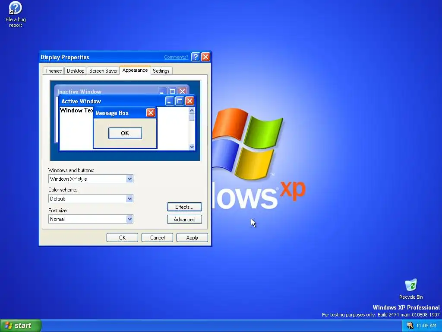Click the system tray icon beside the clock
The width and height of the screenshot is (442, 332).
tap(410, 326)
